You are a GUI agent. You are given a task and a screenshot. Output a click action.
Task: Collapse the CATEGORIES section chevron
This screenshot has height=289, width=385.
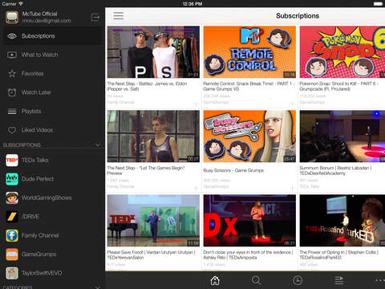98,287
